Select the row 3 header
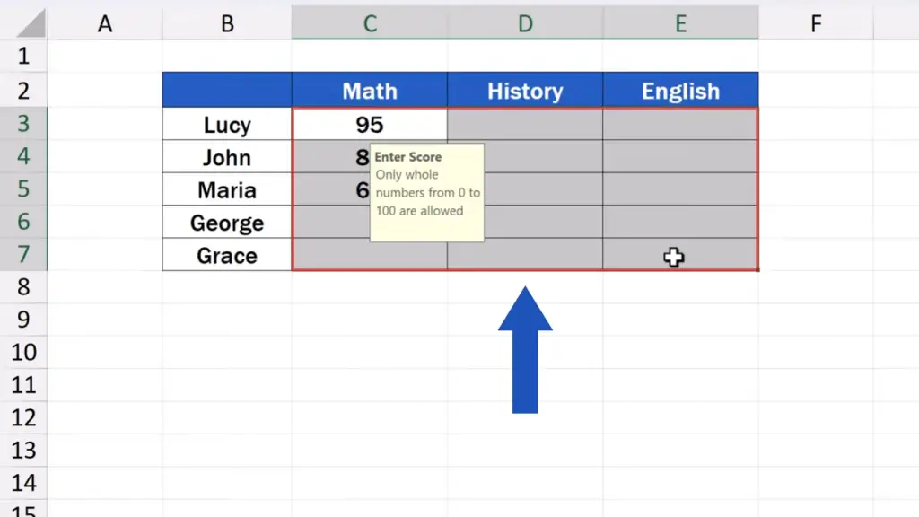The height and width of the screenshot is (517, 919). click(x=23, y=124)
